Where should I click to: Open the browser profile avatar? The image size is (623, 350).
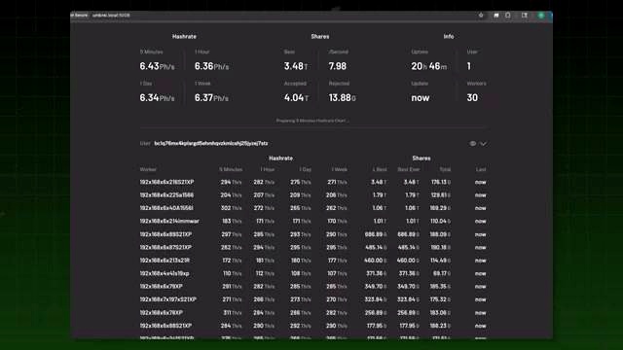click(541, 16)
